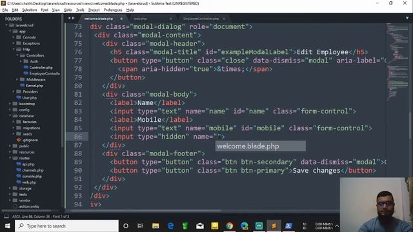
Task: Click line number 90 in gutter
Action: (x=78, y=170)
